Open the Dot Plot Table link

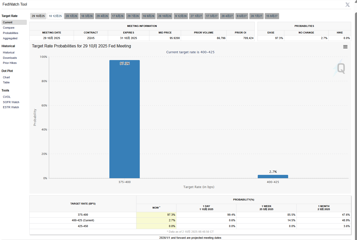click(6, 82)
